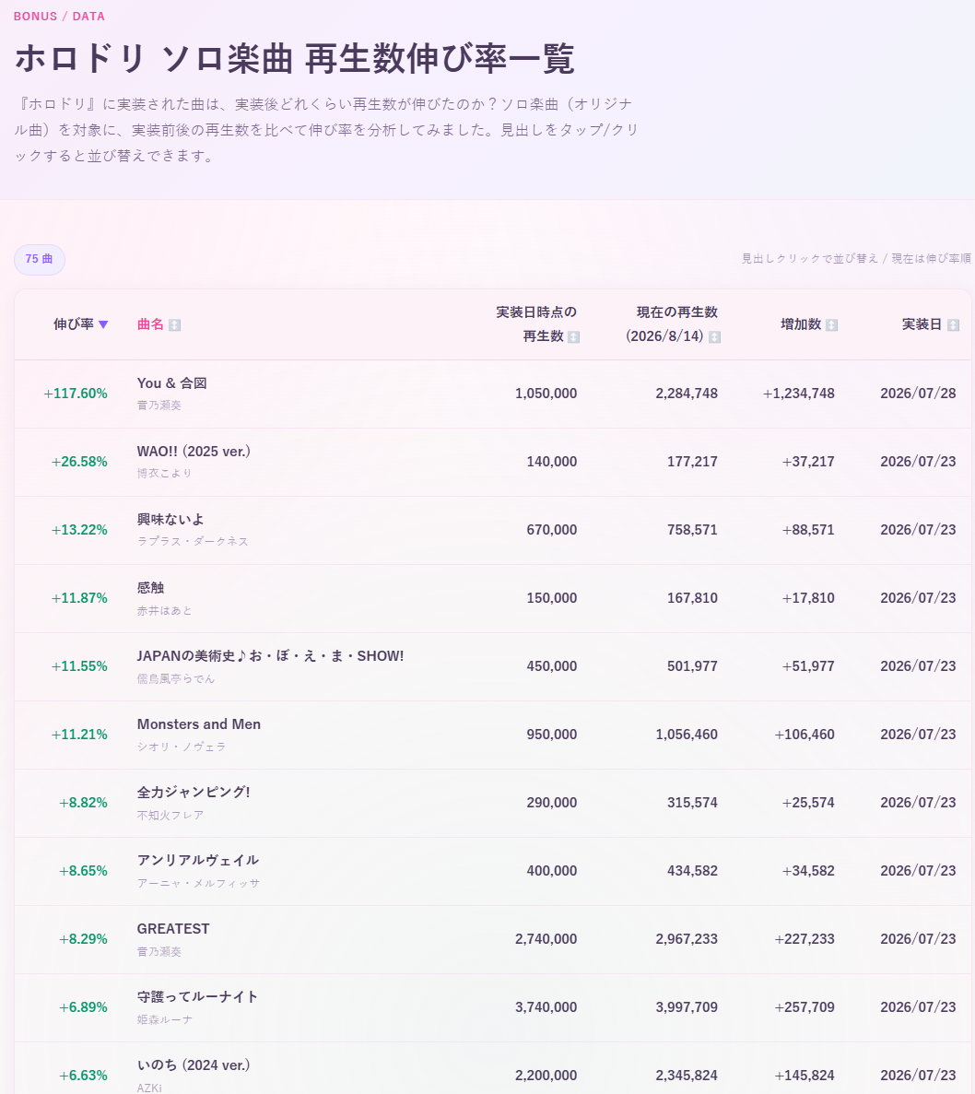Click current play count 1,056,460
The image size is (975, 1094).
coord(687,735)
